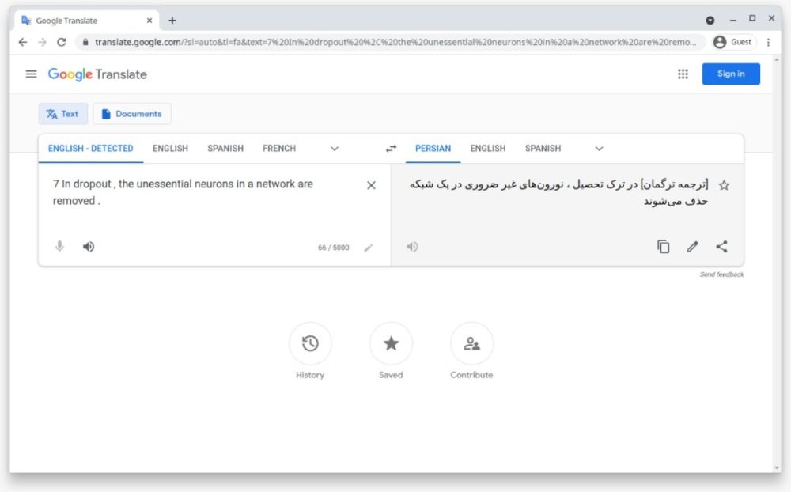Select Spanish as source language
The height and width of the screenshot is (492, 791).
point(225,149)
